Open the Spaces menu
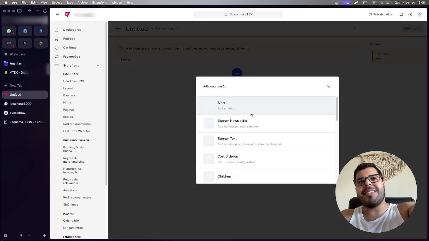Screen dimensions: 429x241 (57, 3)
